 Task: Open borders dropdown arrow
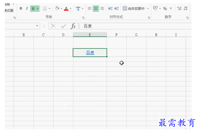click(49, 8)
